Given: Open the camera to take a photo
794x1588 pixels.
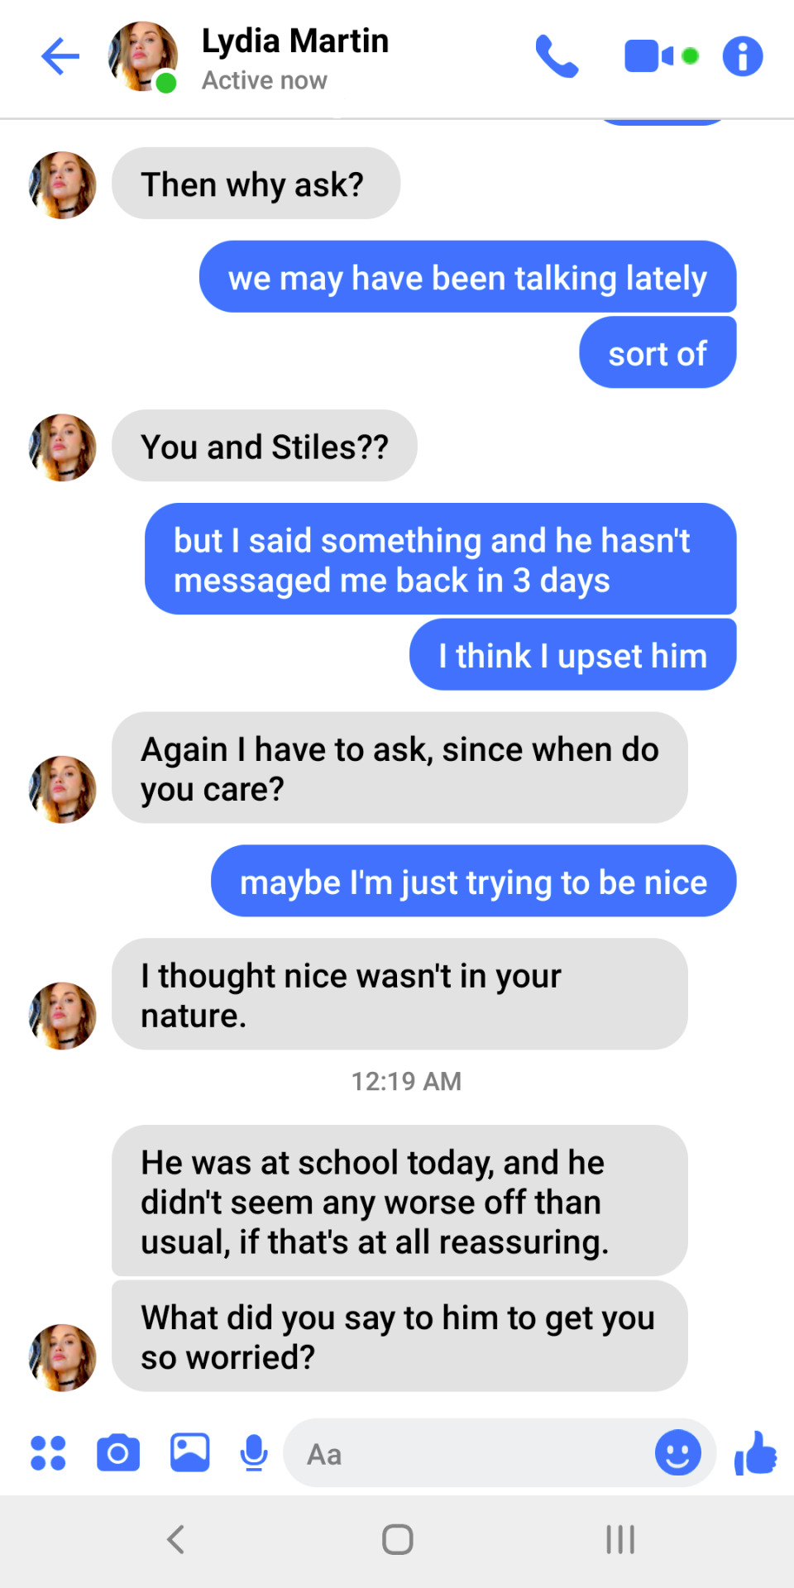Looking at the screenshot, I should point(118,1453).
